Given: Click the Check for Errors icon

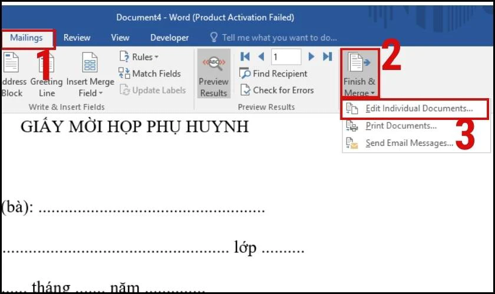Looking at the screenshot, I should point(245,90).
